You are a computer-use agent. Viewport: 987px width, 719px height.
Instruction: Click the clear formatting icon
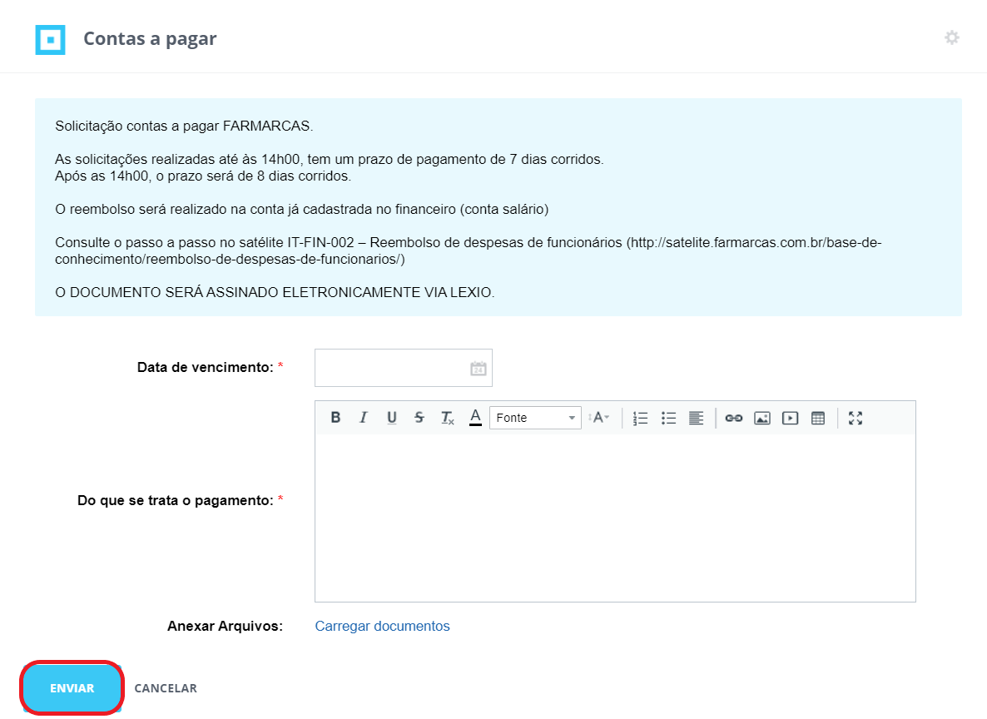[447, 418]
